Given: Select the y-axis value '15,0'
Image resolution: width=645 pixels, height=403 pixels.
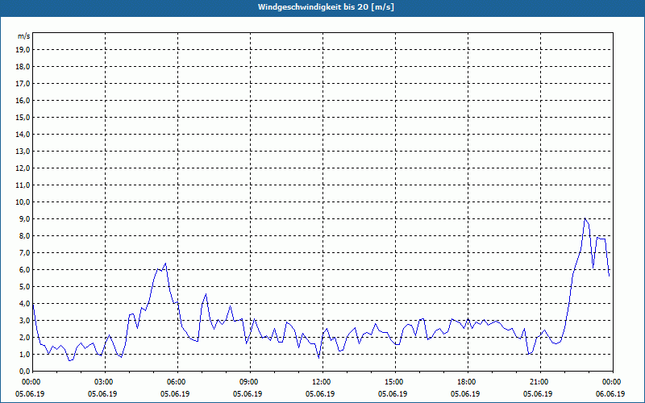Looking at the screenshot, I should pyautogui.click(x=23, y=117).
